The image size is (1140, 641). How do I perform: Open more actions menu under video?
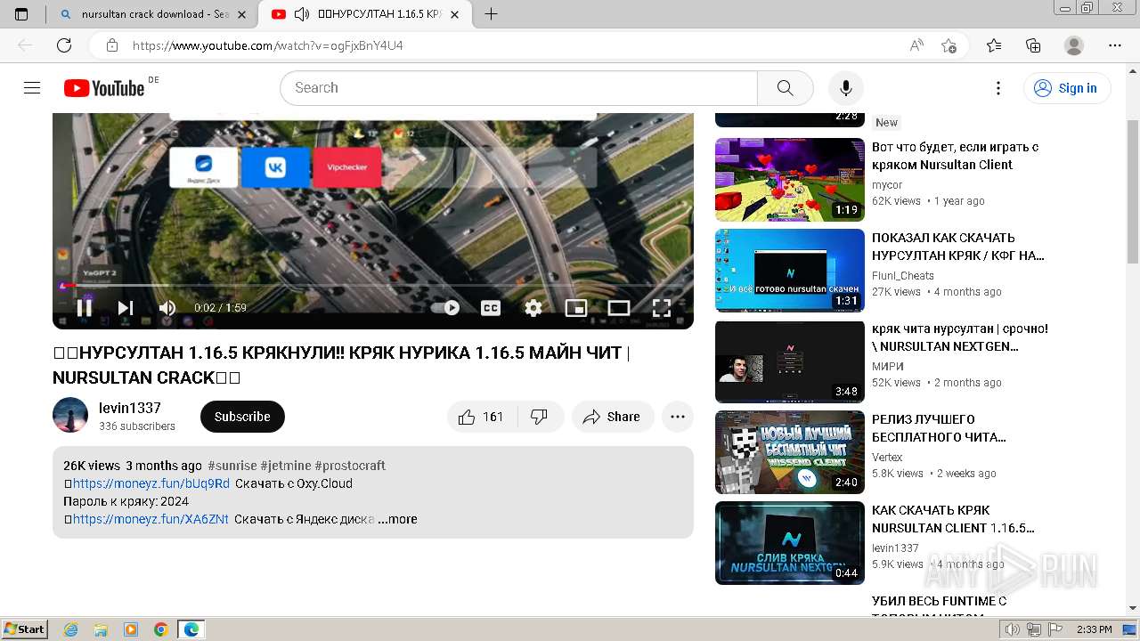pyautogui.click(x=678, y=417)
